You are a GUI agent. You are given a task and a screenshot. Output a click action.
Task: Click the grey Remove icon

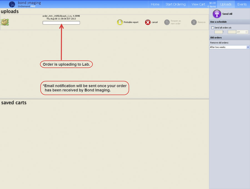pos(194,22)
